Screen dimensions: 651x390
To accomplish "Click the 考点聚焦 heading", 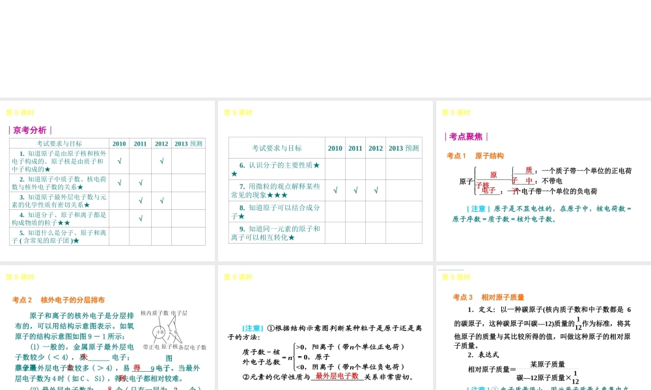I will tap(466, 136).
